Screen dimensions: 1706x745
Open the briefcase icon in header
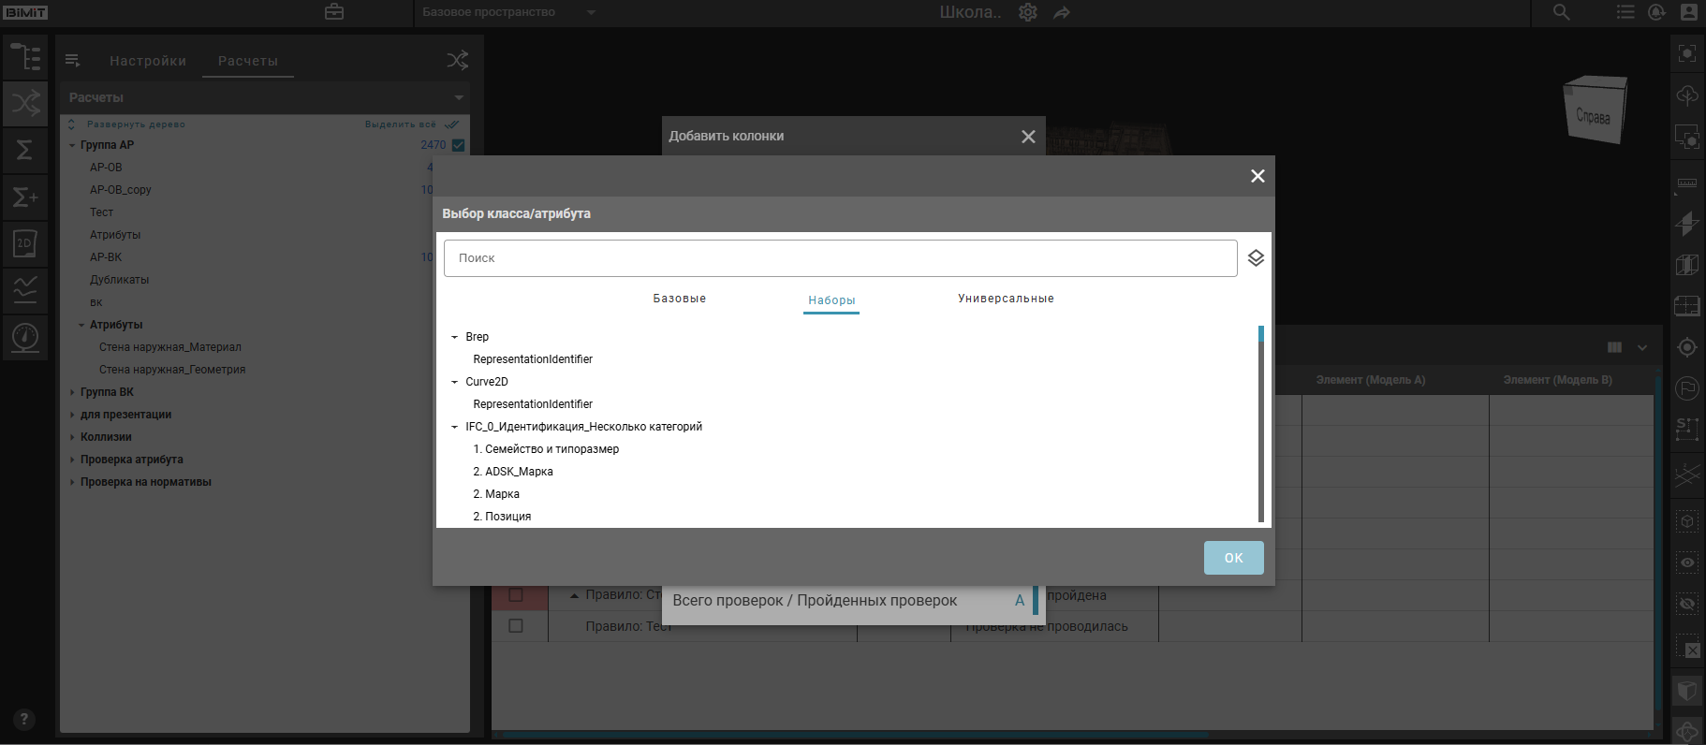tap(334, 12)
